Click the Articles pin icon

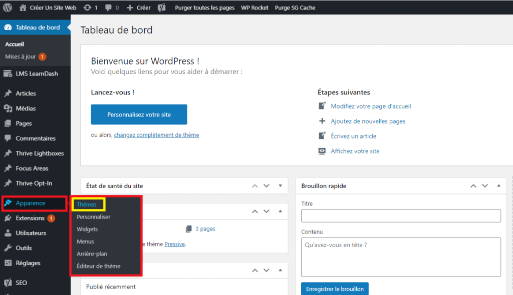click(x=8, y=93)
